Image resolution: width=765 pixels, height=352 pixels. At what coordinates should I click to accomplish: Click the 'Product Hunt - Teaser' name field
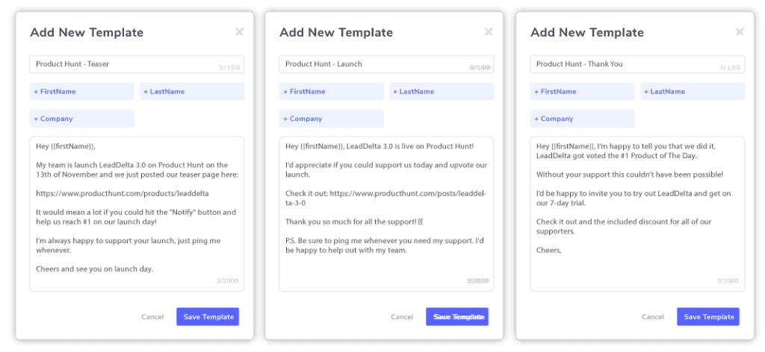[137, 64]
